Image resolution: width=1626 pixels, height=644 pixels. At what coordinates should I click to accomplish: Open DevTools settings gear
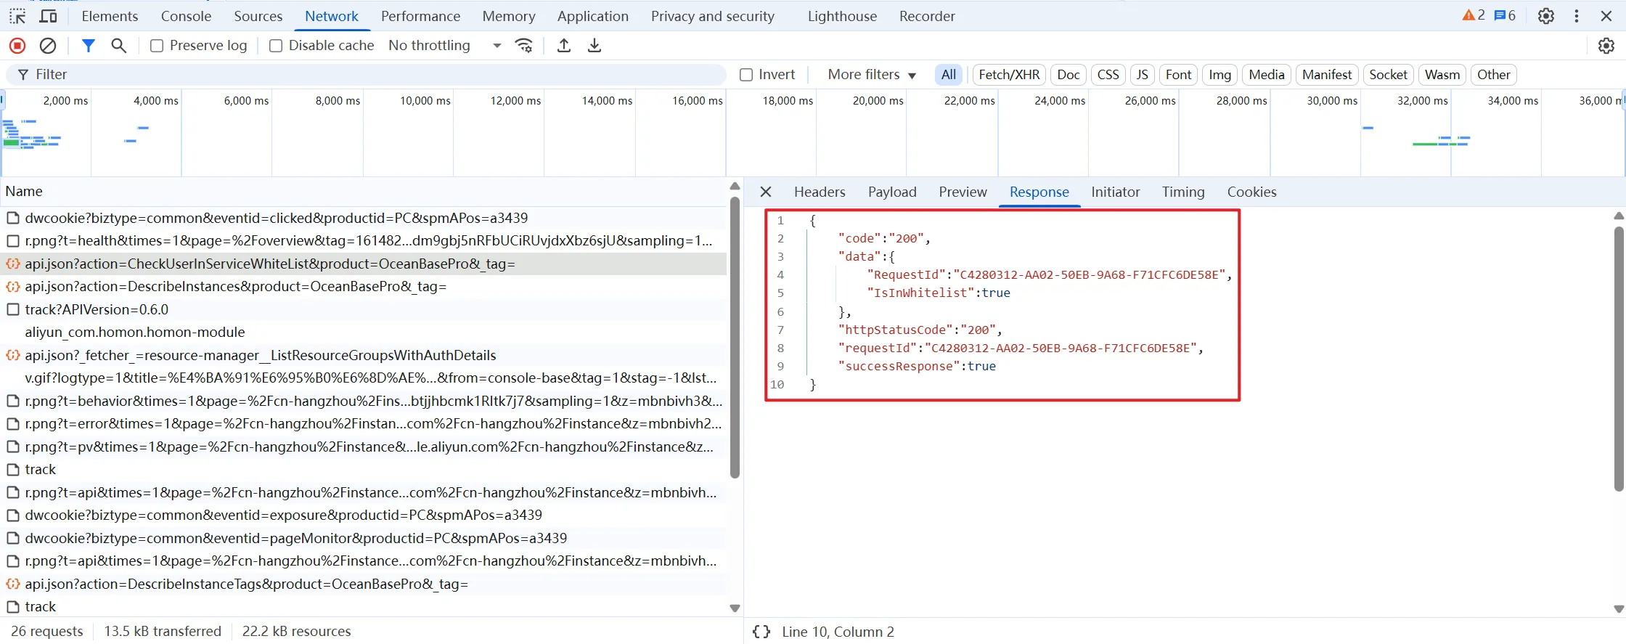tap(1546, 16)
